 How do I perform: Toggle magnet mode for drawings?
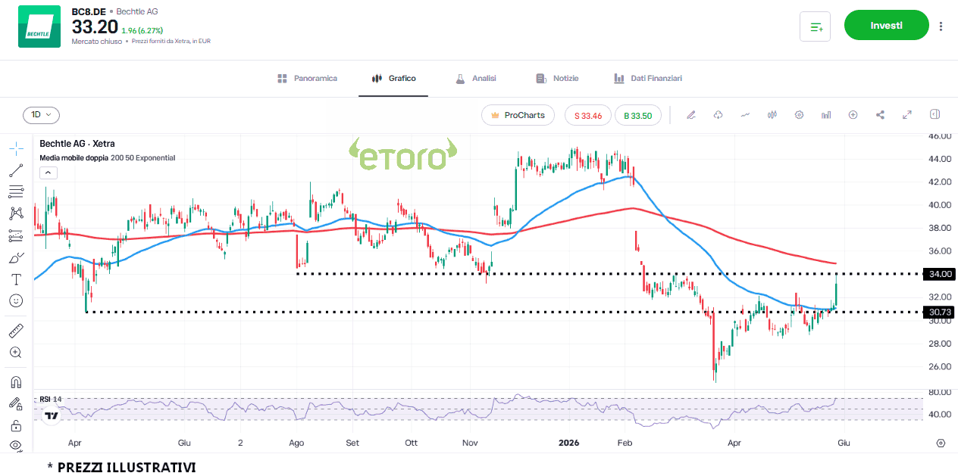click(x=16, y=381)
